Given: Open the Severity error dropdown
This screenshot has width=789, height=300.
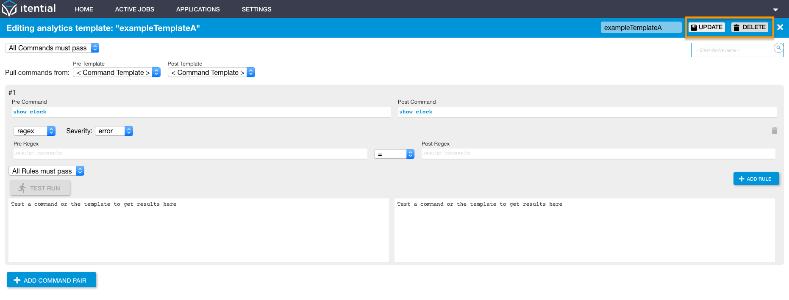Looking at the screenshot, I should (114, 131).
